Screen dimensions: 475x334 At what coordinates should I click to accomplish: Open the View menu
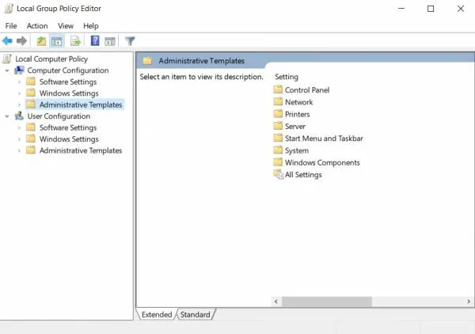tap(66, 26)
